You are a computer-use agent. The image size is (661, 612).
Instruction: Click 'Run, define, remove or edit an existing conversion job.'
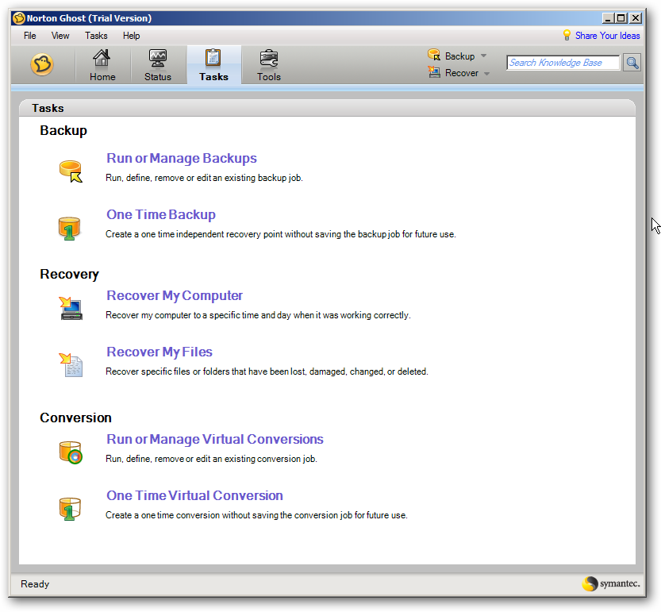[x=211, y=459]
